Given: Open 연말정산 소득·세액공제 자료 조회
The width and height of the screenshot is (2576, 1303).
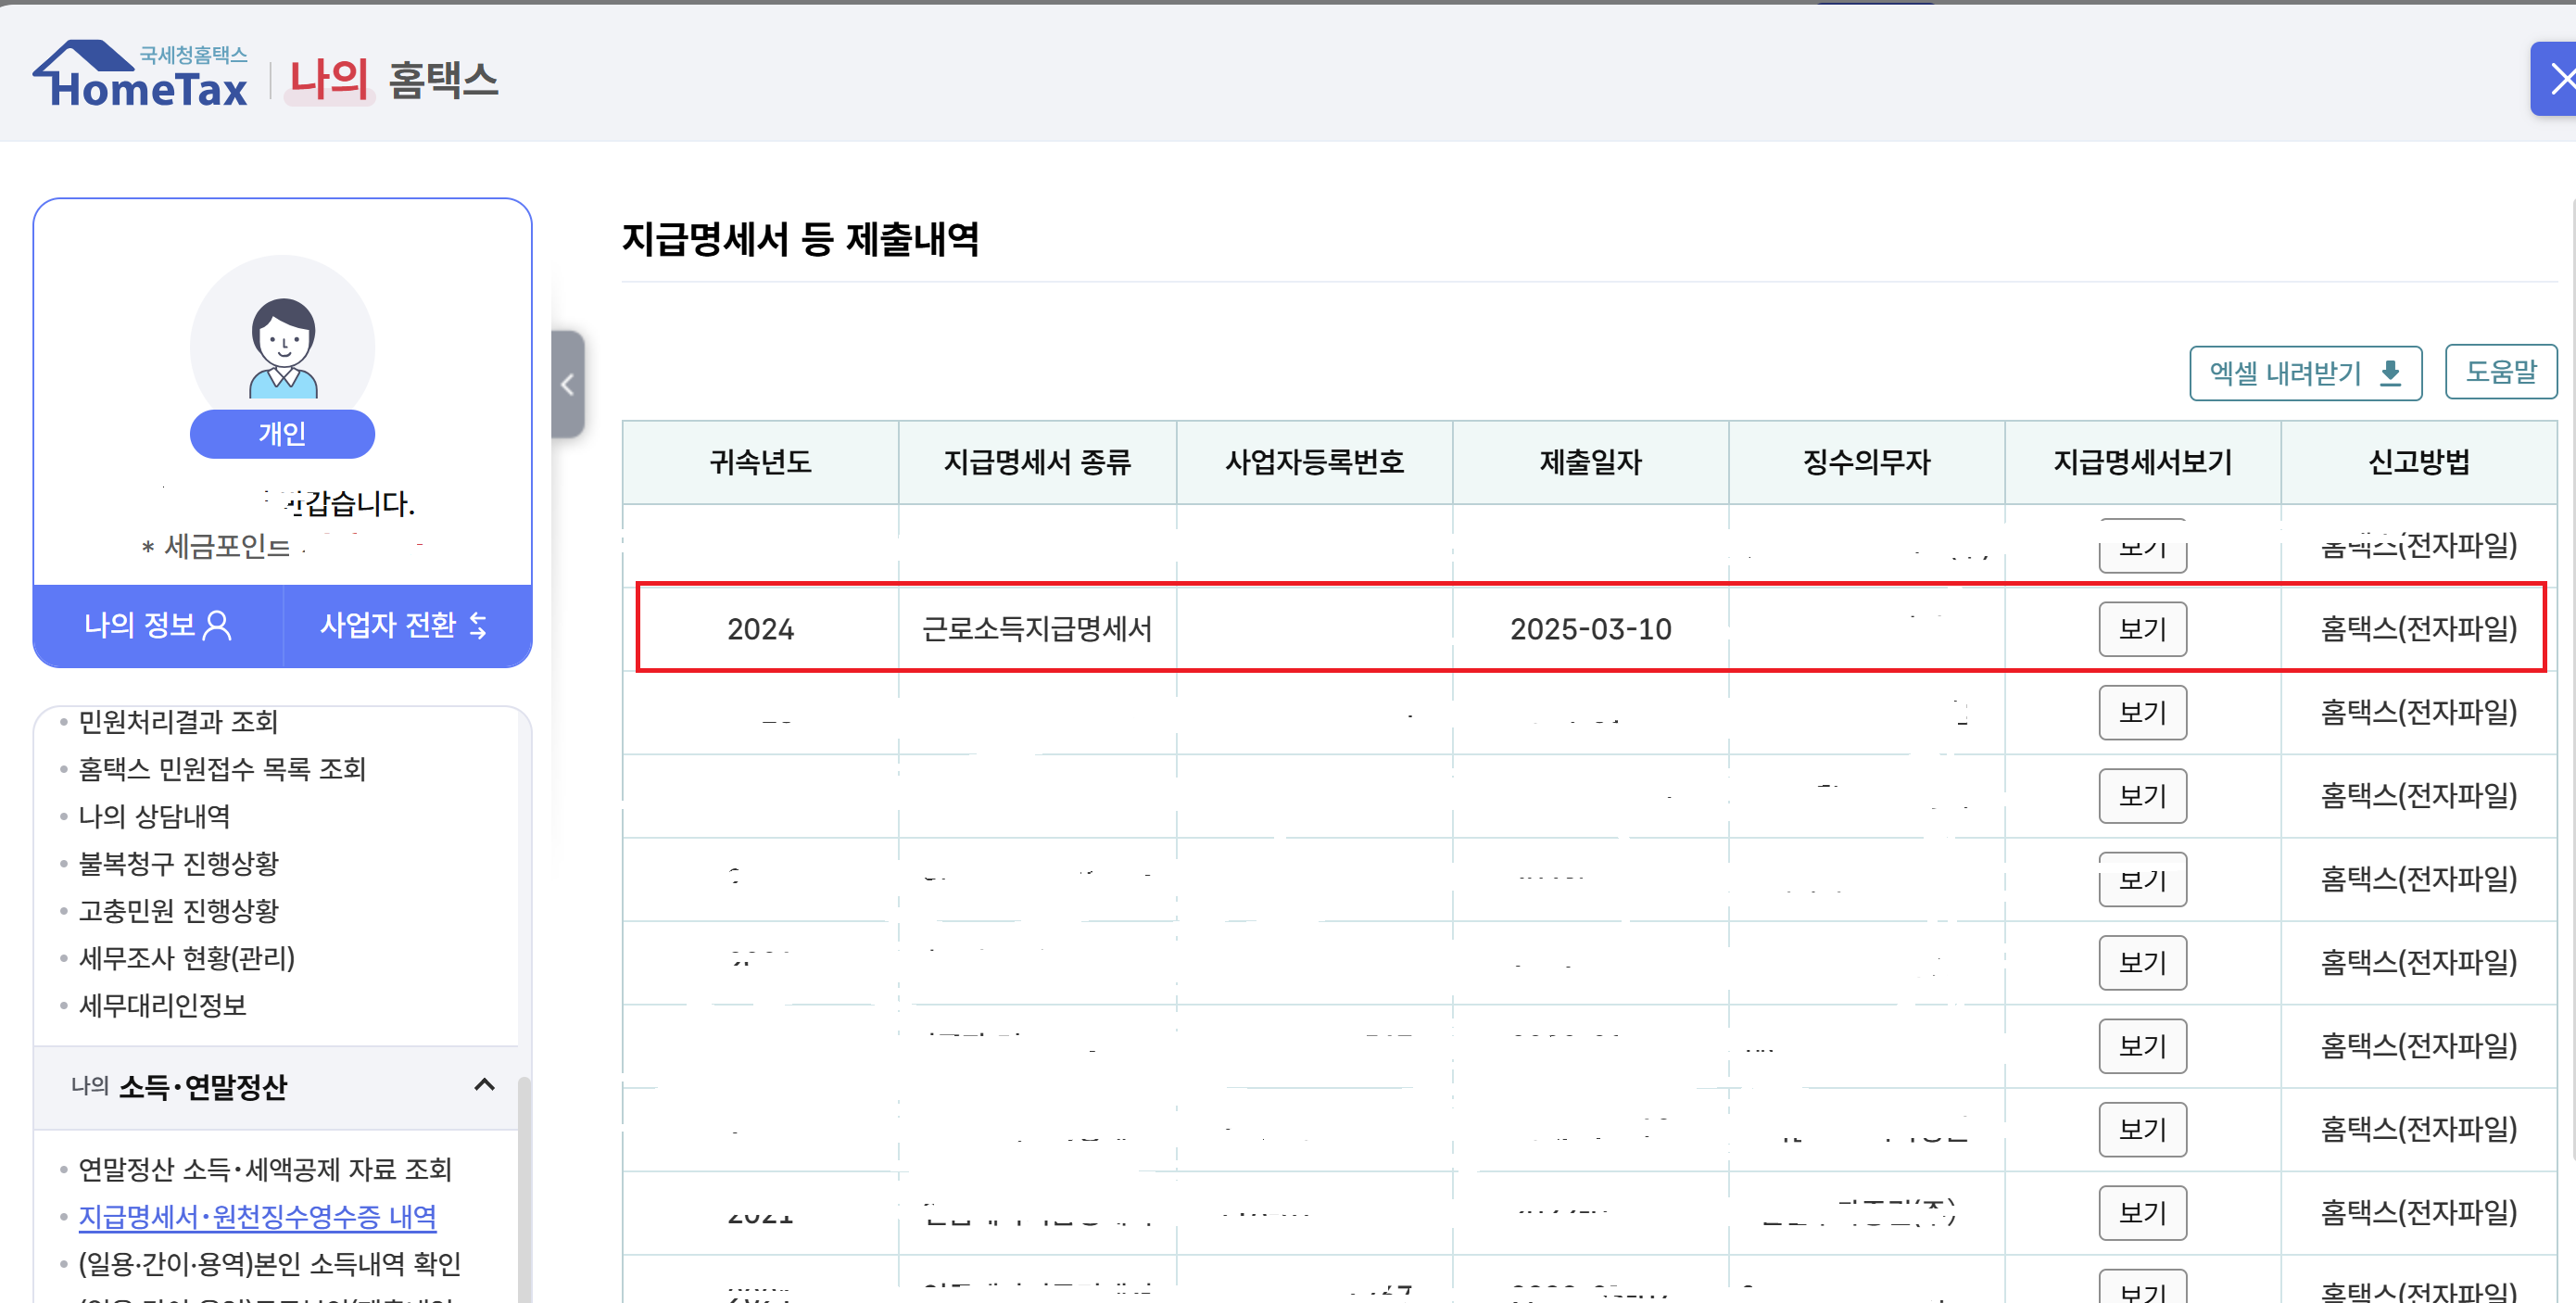Looking at the screenshot, I should coord(265,1169).
